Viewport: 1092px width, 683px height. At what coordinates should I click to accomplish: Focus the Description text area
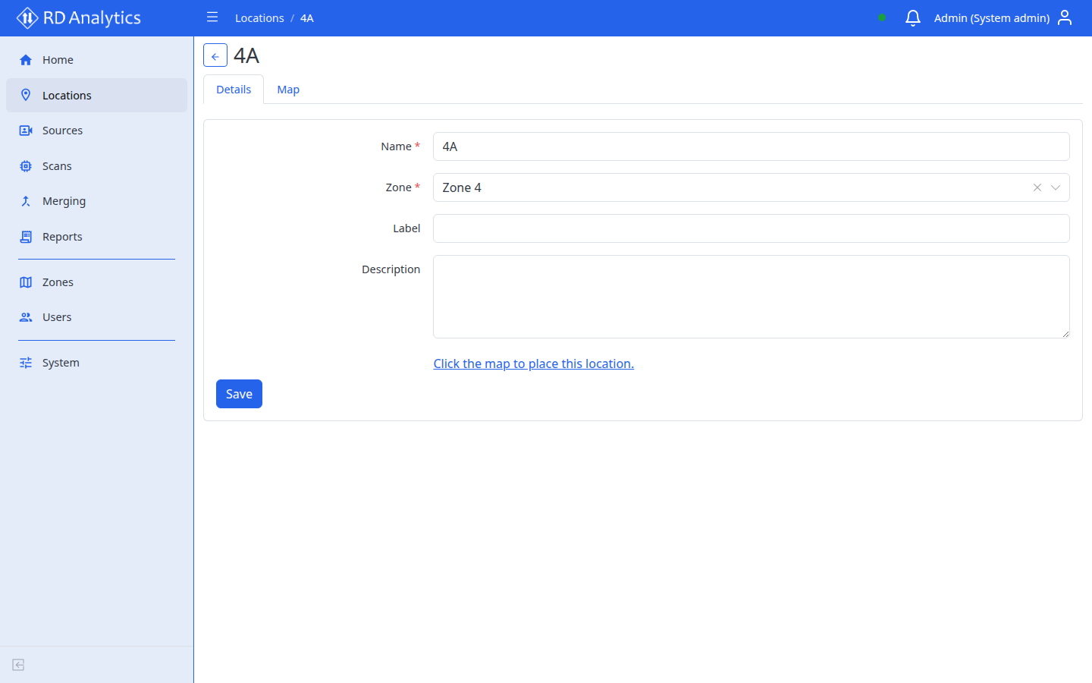click(751, 297)
